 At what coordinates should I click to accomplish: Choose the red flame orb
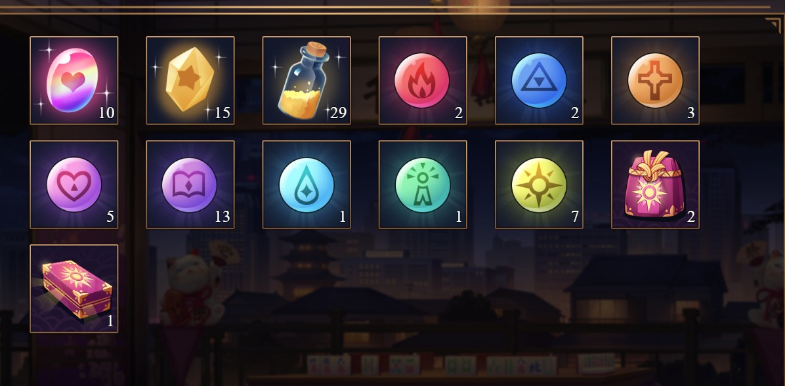[423, 80]
